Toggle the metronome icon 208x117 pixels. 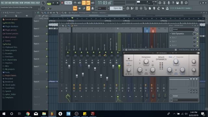tap(75, 3)
